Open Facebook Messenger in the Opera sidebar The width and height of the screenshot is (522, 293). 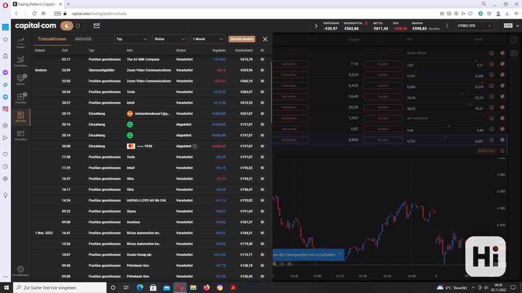[x=5, y=72]
